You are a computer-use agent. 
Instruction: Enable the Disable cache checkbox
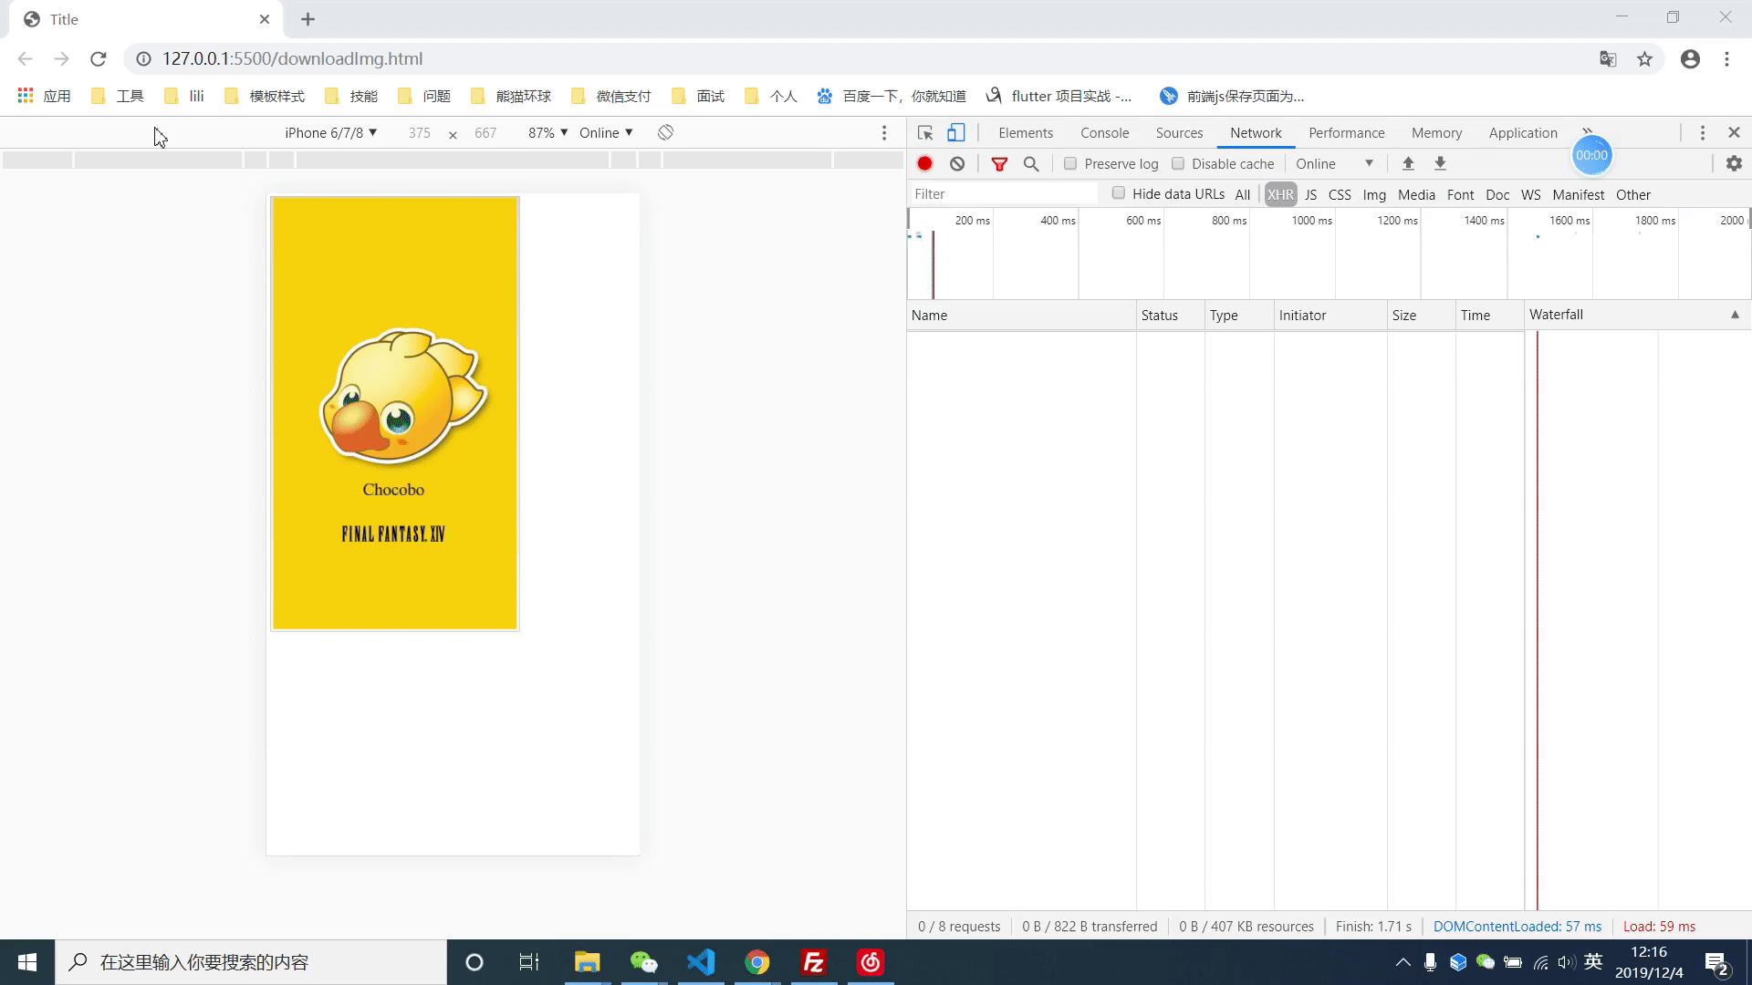point(1179,163)
